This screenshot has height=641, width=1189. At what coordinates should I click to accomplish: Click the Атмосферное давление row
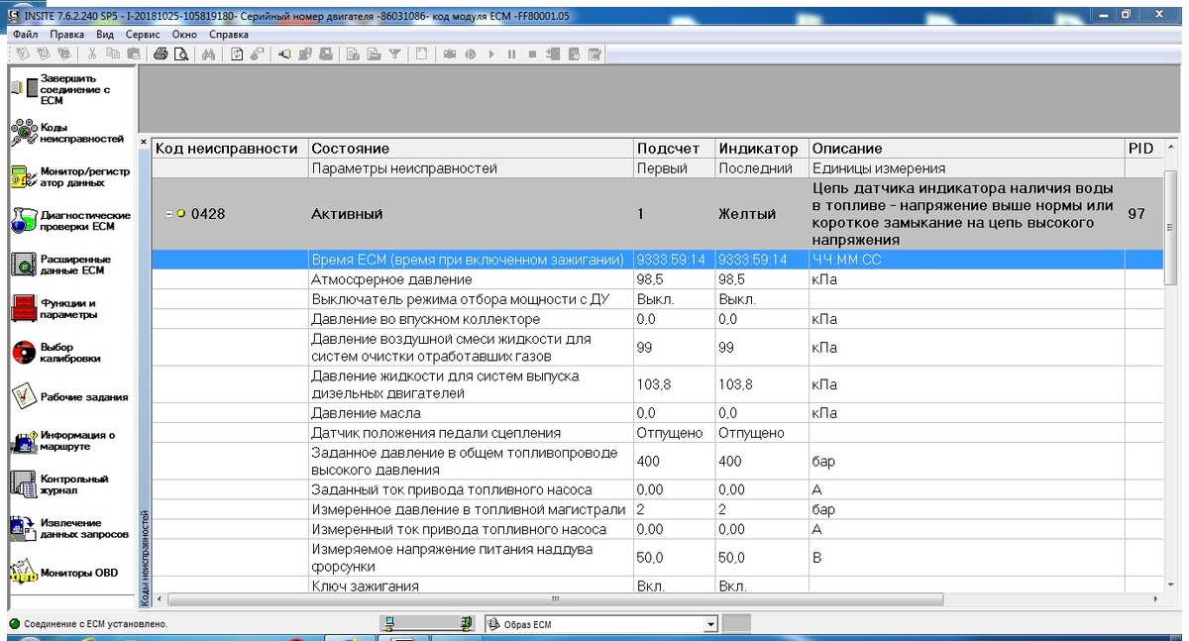658,280
